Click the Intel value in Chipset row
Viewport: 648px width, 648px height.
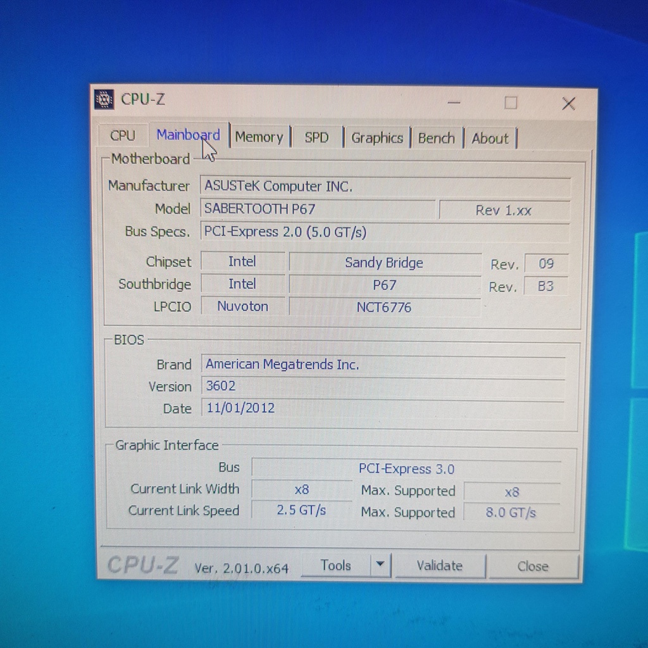(x=242, y=261)
